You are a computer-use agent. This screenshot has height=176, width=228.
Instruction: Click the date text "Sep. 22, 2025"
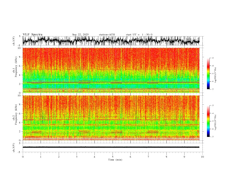80,35
